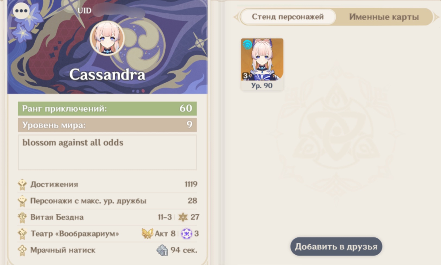This screenshot has height=265, width=441.
Task: Click the Мрачный натиск row icon
Action: [x=23, y=250]
